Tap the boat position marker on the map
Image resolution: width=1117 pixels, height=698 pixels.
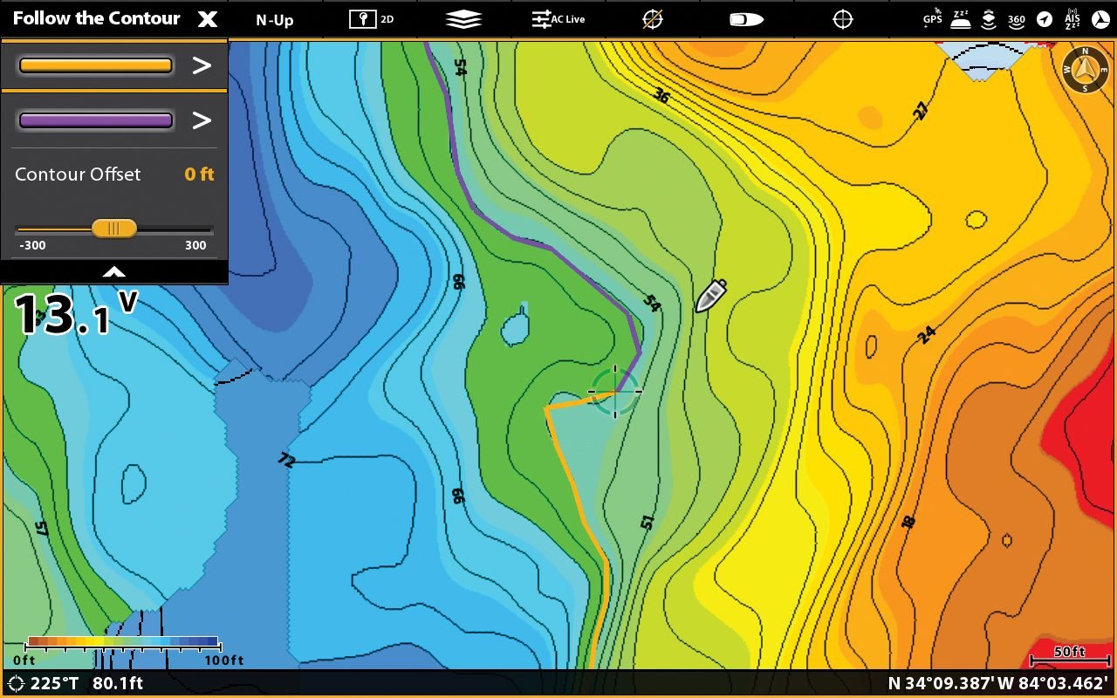click(711, 296)
